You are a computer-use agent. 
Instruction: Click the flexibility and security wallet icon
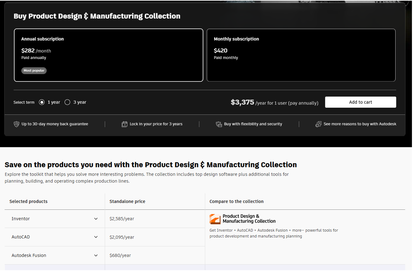point(219,124)
